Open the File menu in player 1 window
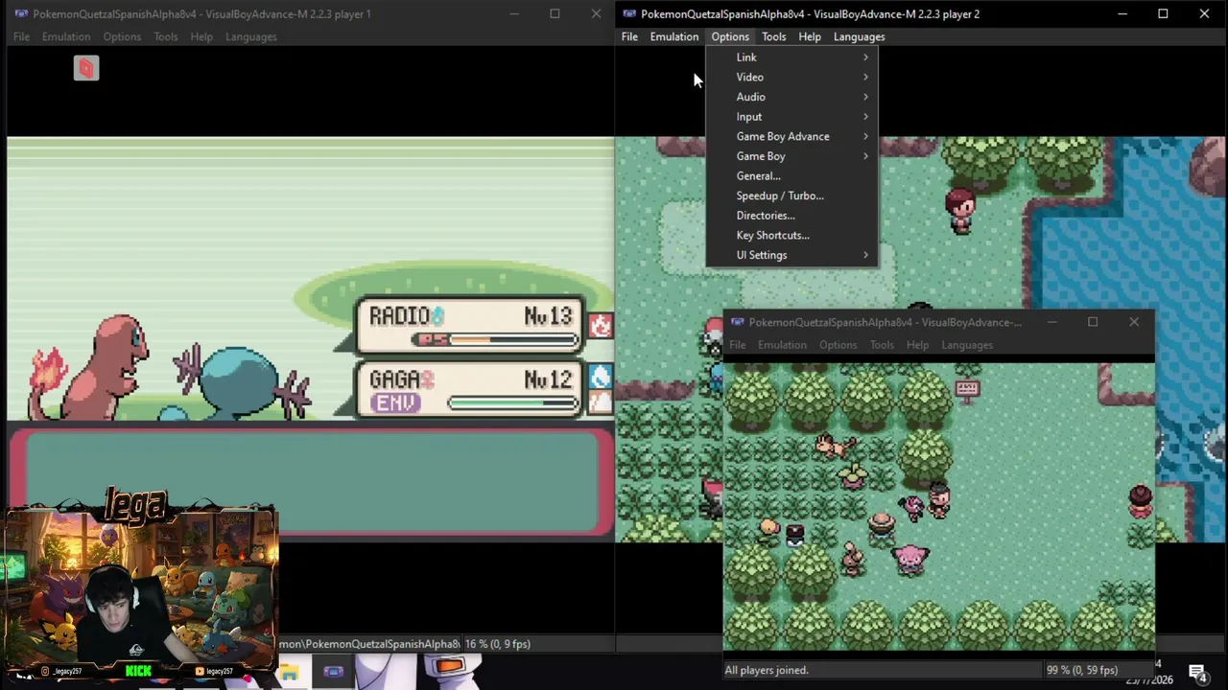Image resolution: width=1228 pixels, height=690 pixels. coord(21,36)
